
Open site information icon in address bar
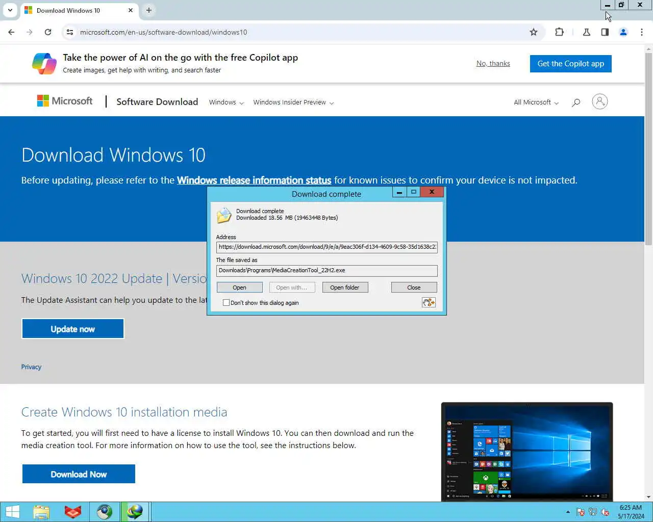70,32
